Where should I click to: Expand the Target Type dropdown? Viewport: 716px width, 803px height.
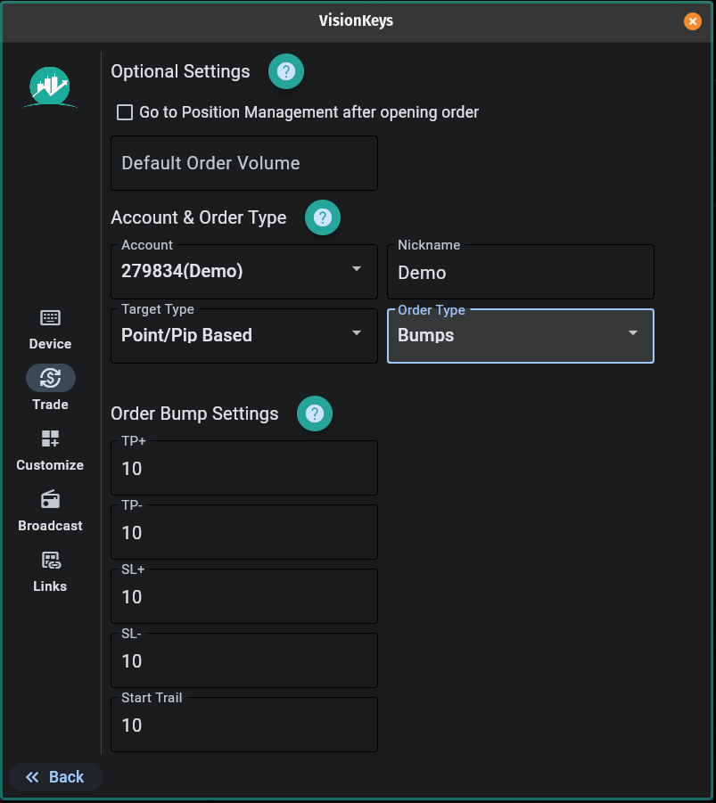[x=244, y=336]
